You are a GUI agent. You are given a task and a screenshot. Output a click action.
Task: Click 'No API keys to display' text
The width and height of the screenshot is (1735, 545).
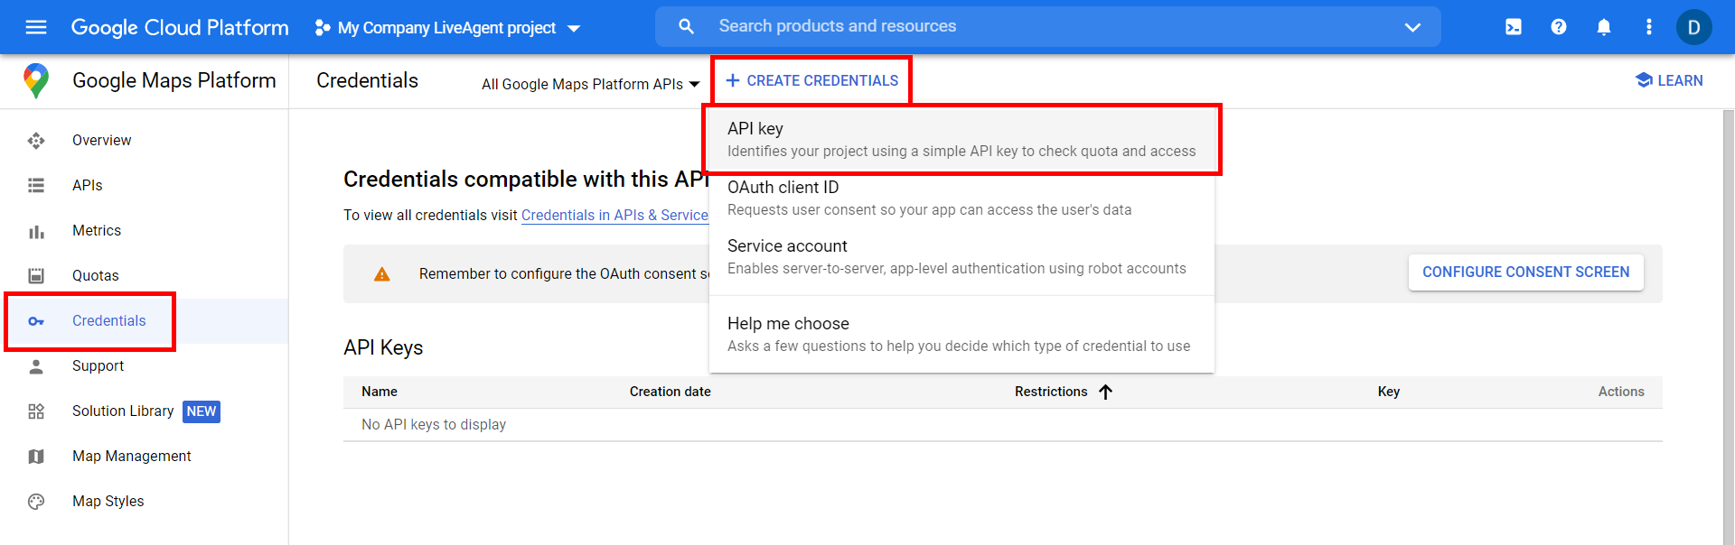(434, 424)
